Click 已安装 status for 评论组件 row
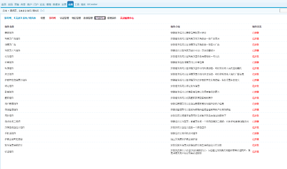The width and height of the screenshot is (287, 169). click(255, 86)
